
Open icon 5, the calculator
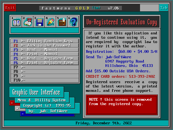point(62,22)
